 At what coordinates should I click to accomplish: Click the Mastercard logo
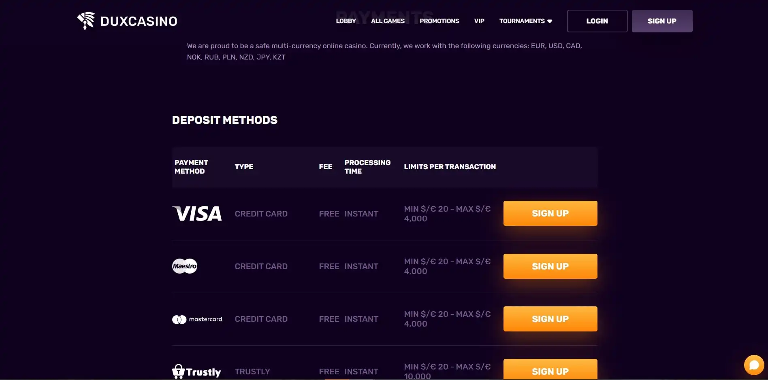pyautogui.click(x=197, y=319)
